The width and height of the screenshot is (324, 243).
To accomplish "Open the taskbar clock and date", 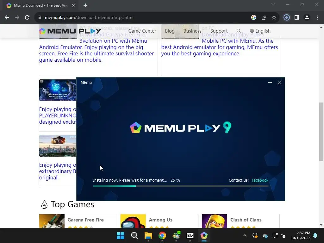I will (x=301, y=235).
